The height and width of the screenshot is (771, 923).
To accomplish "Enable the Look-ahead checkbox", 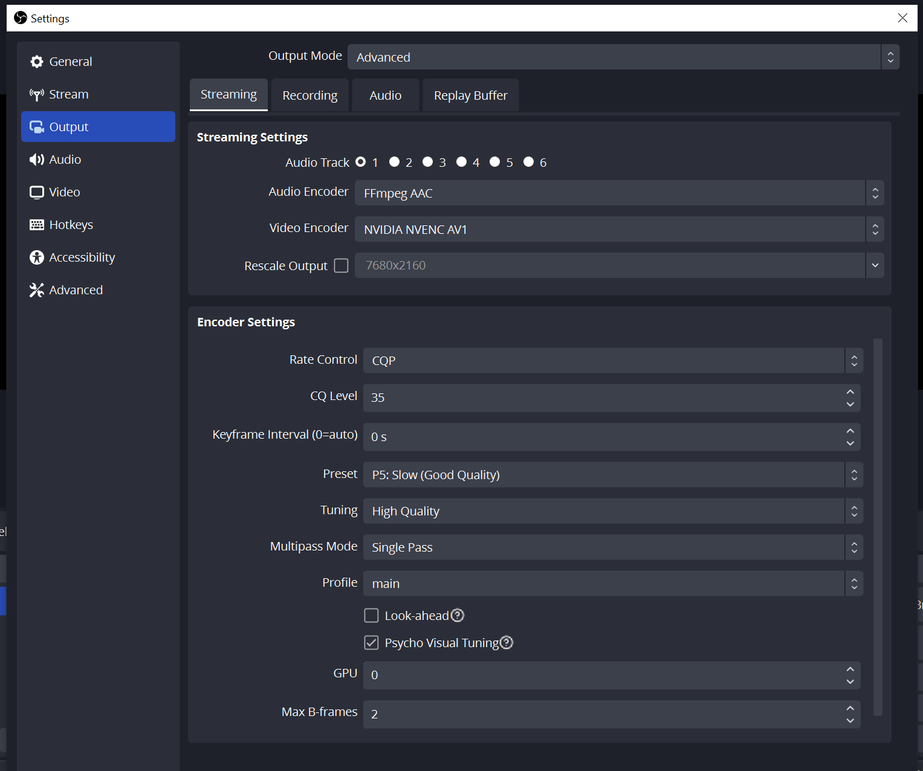I will [x=371, y=615].
